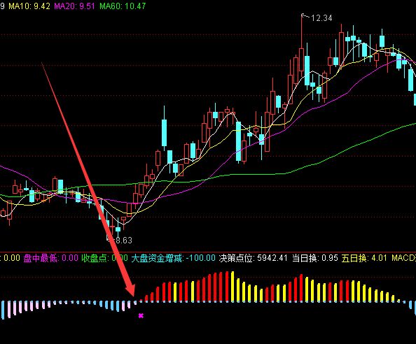Click the 决策点位 value 5942.41
This screenshot has width=416, height=344.
tap(272, 258)
